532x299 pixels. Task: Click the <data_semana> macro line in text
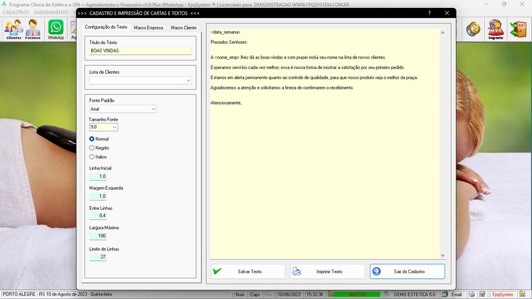click(225, 32)
